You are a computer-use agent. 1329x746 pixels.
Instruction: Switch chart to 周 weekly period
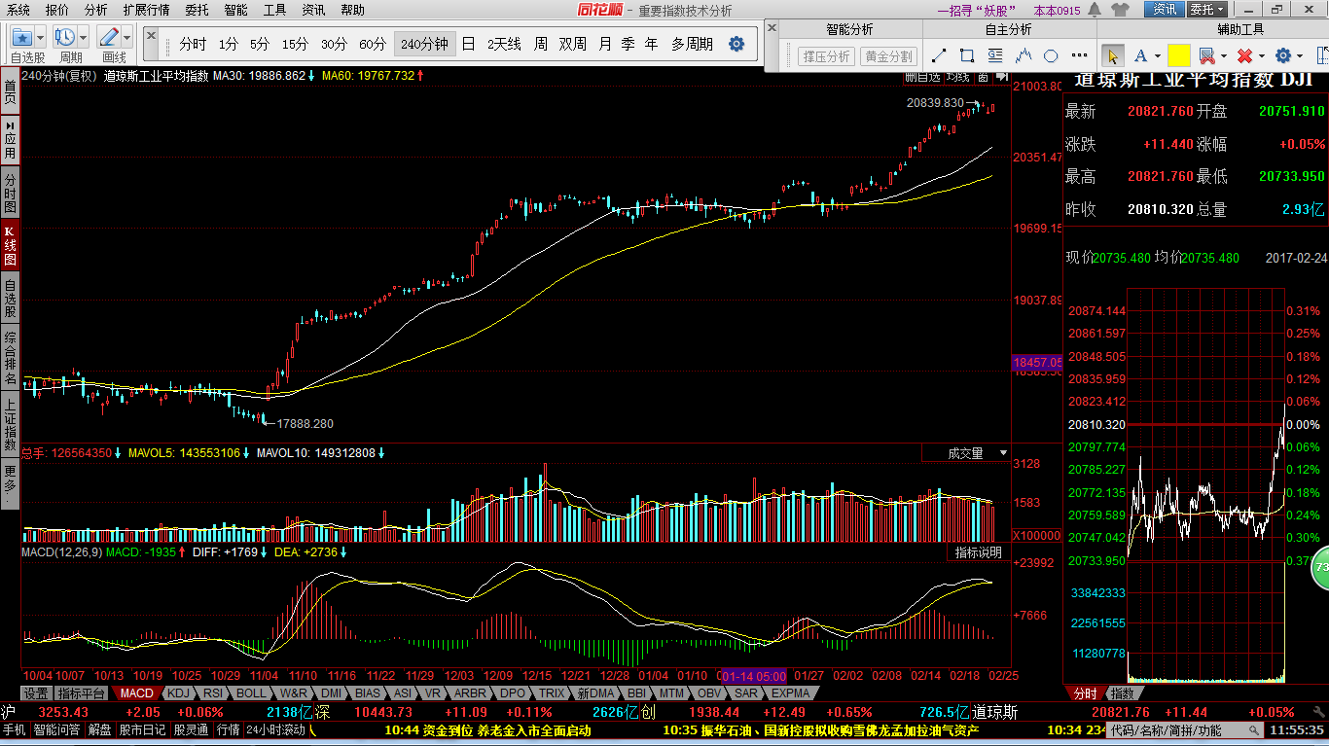[x=540, y=44]
